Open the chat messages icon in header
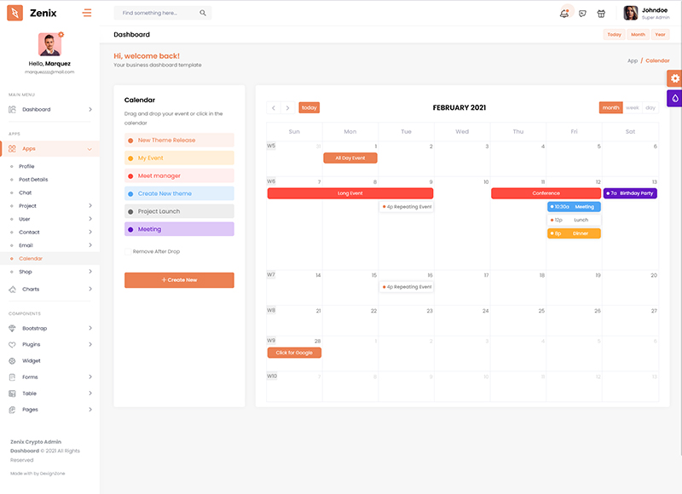The image size is (682, 494). [582, 13]
